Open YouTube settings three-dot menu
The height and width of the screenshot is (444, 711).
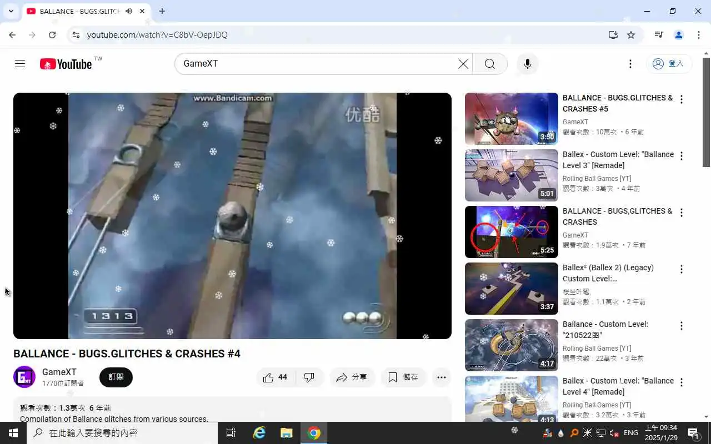630,64
